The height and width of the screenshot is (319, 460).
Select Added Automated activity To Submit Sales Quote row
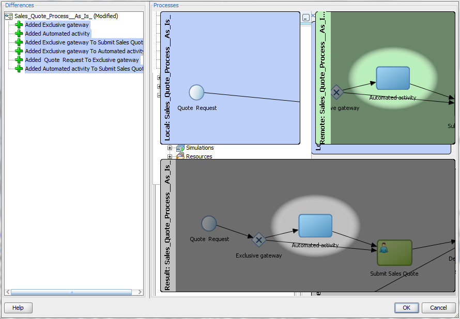pos(84,69)
